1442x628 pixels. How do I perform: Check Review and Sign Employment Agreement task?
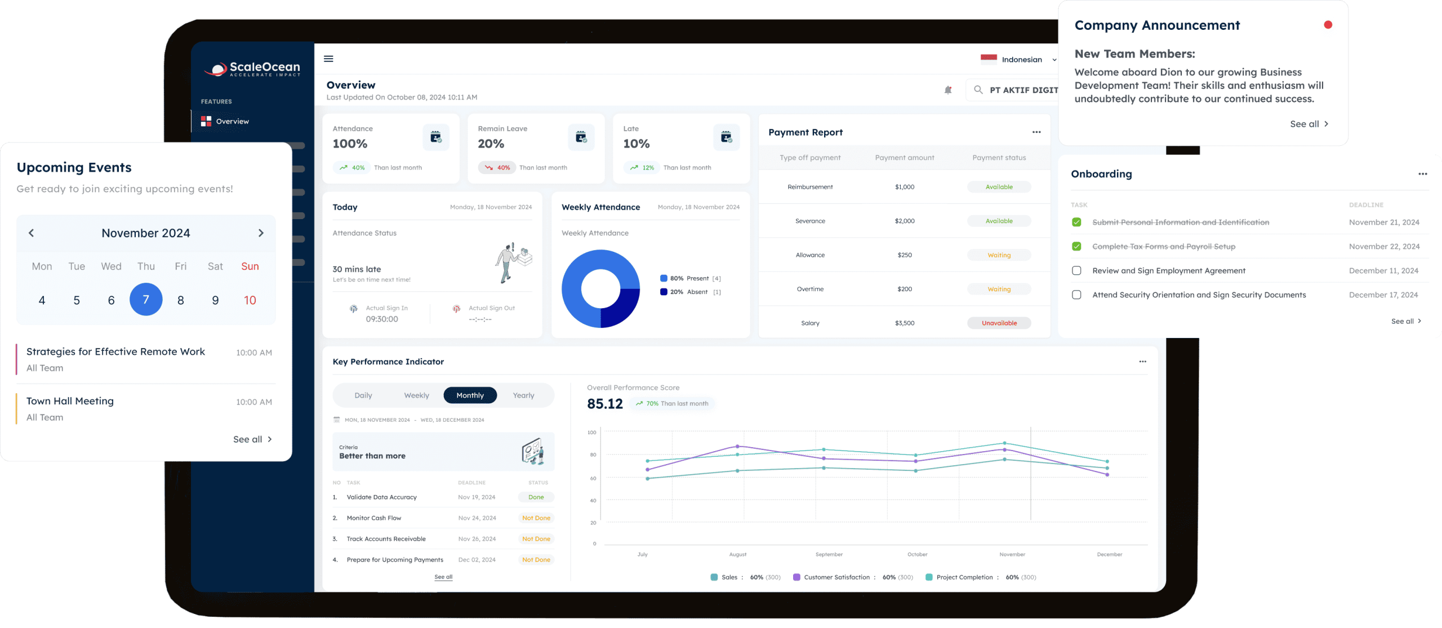click(x=1076, y=271)
